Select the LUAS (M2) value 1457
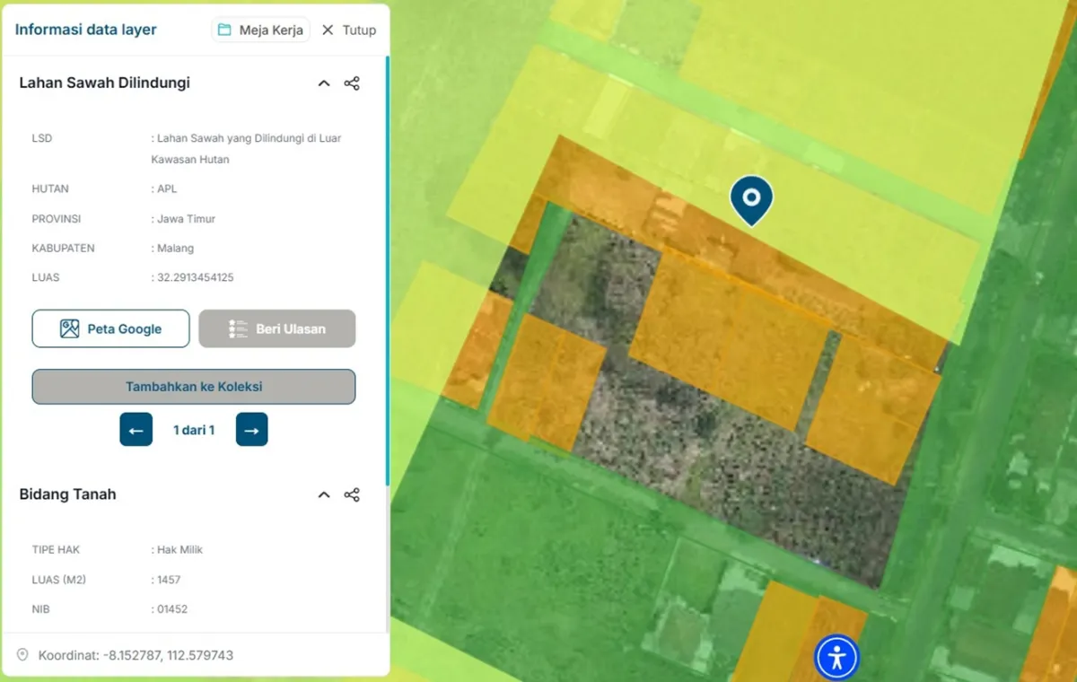 pyautogui.click(x=169, y=580)
